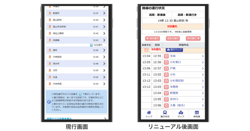250x131 pixels.
Task: Select the bus stop icon beside 石金
Action: 50,77
